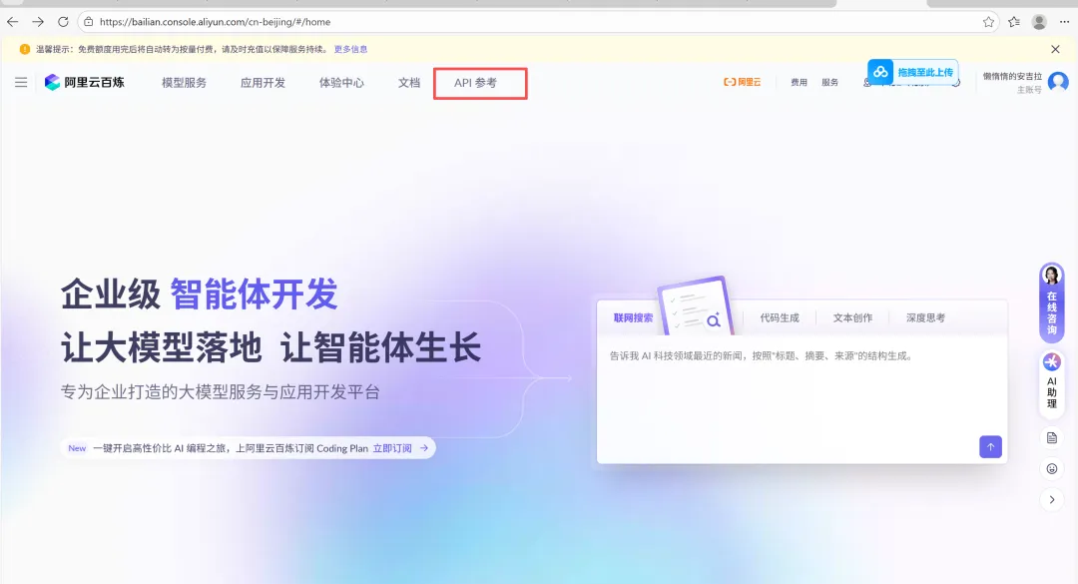The height and width of the screenshot is (584, 1078).
Task: Open the 文档 menu
Action: [409, 83]
